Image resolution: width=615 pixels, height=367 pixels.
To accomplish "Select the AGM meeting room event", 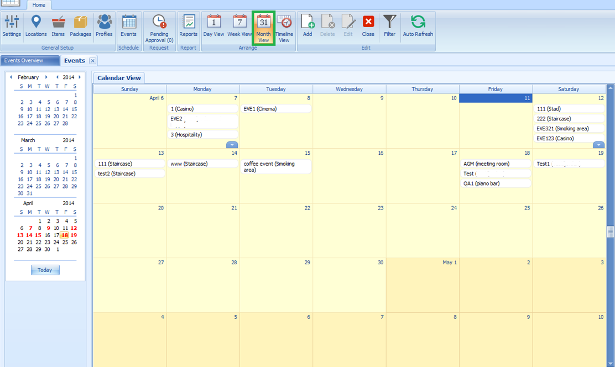I will pyautogui.click(x=496, y=164).
